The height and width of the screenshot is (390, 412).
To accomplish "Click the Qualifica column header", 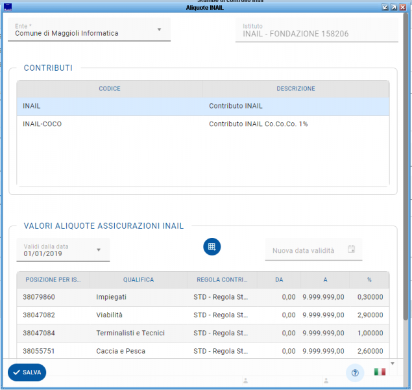I will coord(138,280).
